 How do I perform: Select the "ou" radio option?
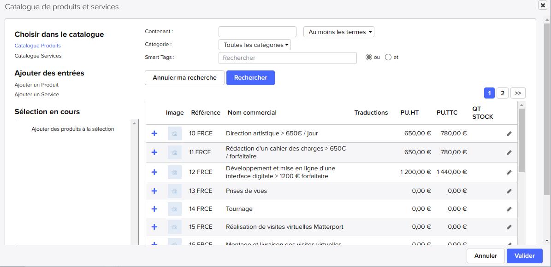coord(368,58)
